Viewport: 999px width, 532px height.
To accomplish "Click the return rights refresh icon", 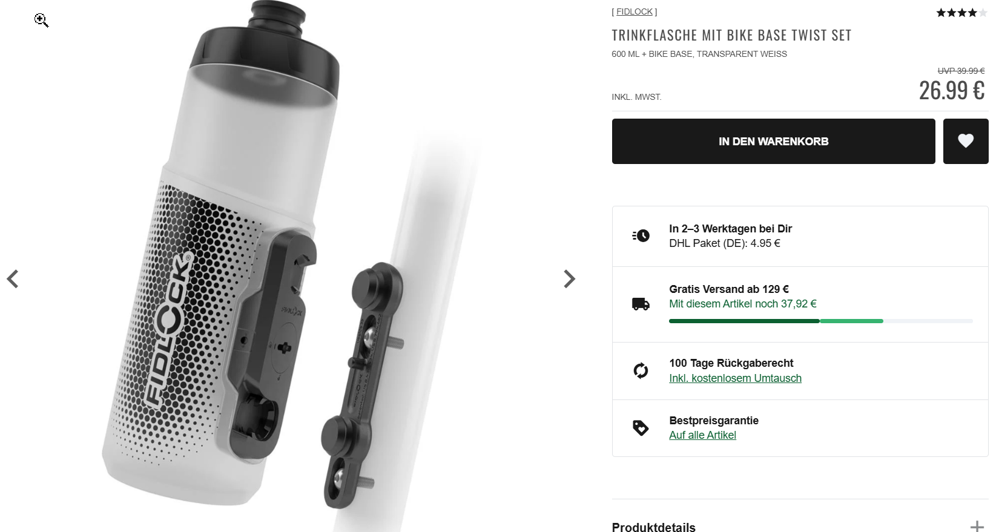I will [641, 370].
